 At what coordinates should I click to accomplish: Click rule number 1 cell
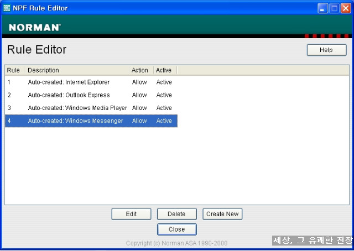9,82
